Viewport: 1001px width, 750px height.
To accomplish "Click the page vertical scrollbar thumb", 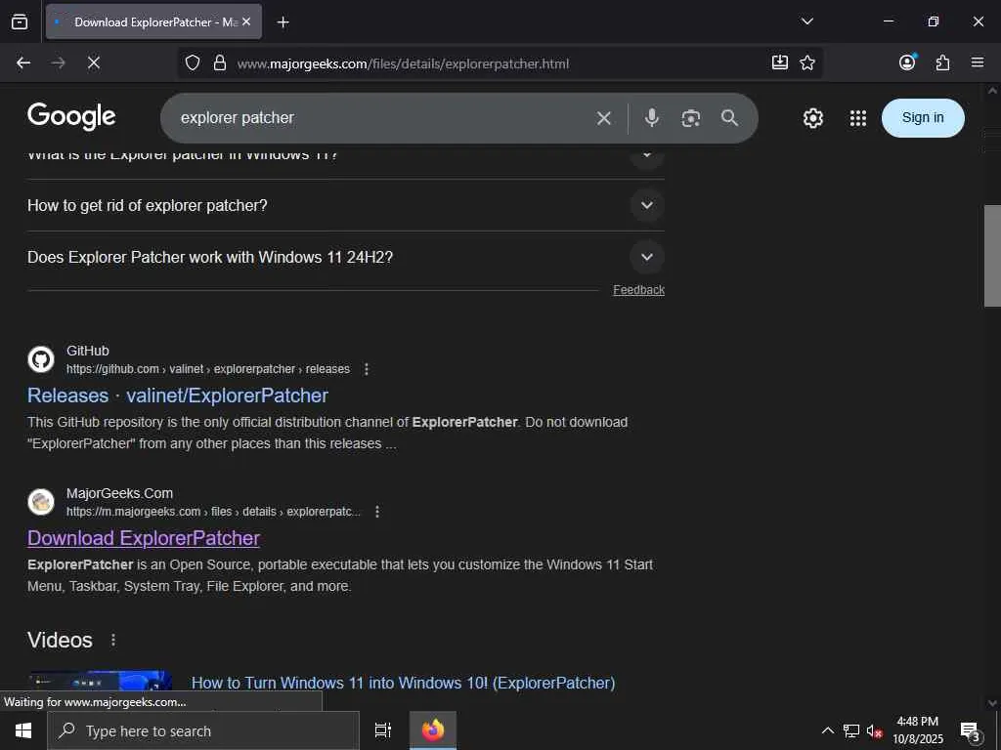I will click(992, 256).
